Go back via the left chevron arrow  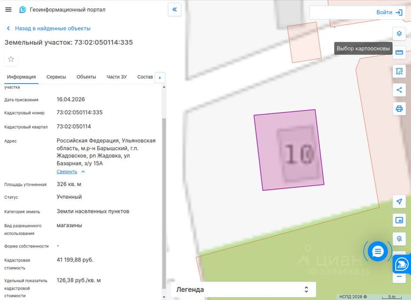(8, 28)
